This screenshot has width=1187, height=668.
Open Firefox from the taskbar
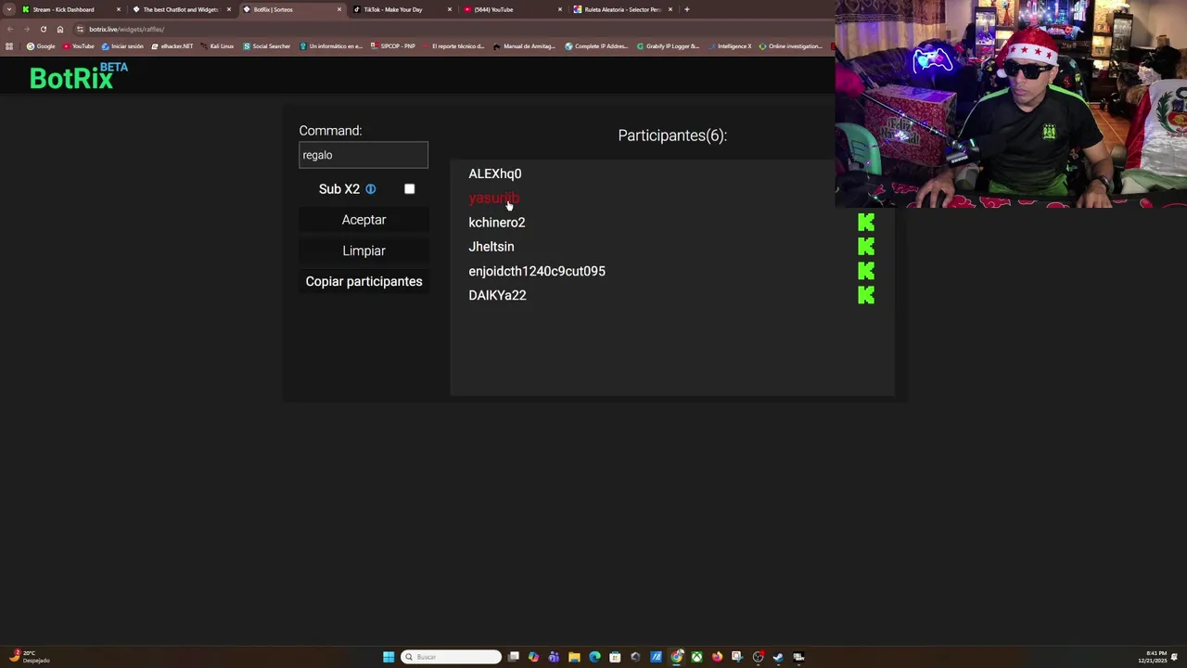pos(717,657)
